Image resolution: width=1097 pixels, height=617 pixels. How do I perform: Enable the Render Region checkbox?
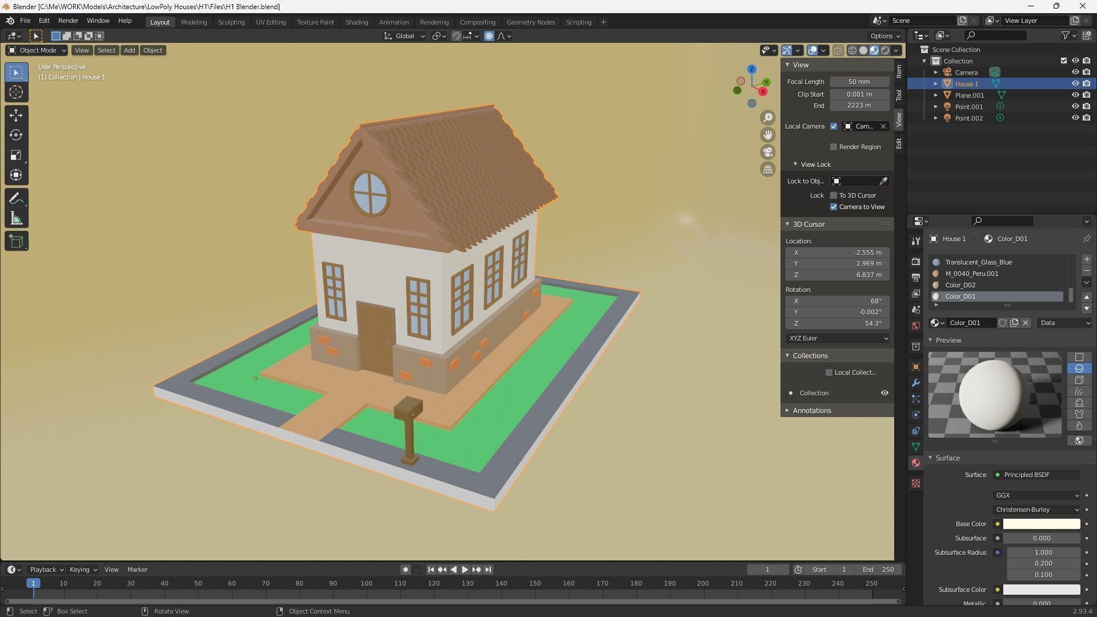pos(834,147)
